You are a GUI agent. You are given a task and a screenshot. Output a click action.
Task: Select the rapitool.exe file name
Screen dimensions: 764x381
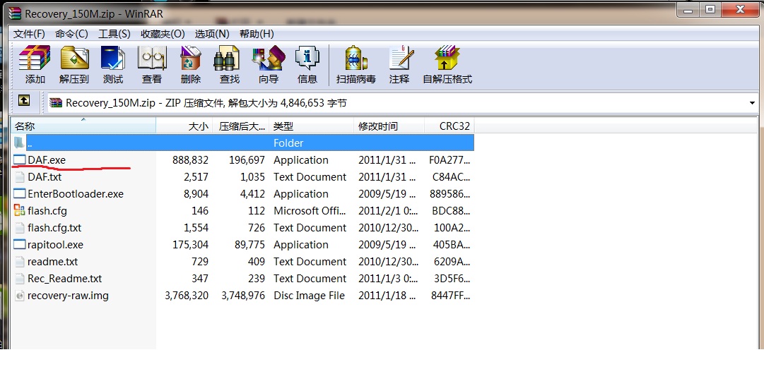pyautogui.click(x=56, y=244)
